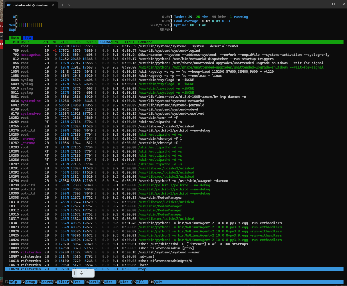Activate F3 Search
This screenshot has height=286, width=347.
coord(45,282)
